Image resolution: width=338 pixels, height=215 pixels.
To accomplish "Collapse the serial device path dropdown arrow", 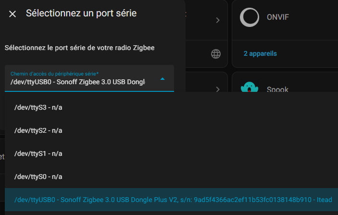I will click(163, 79).
